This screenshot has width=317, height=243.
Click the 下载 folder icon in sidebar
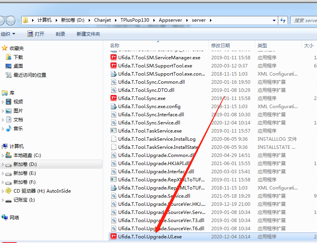[9, 57]
